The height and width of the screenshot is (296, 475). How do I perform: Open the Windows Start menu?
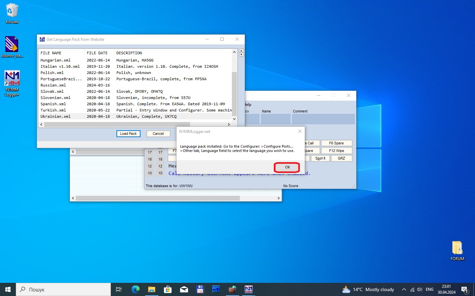(x=8, y=289)
